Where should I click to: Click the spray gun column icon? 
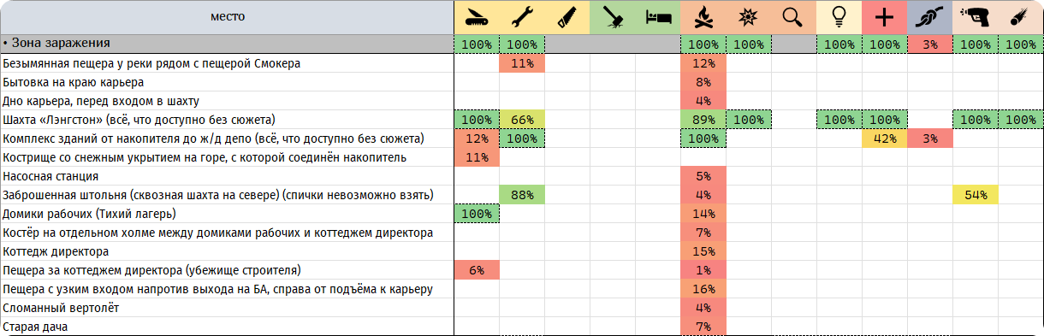tap(975, 17)
